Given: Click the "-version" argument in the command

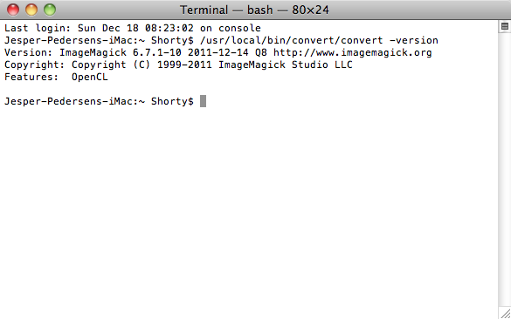Looking at the screenshot, I should pos(414,40).
